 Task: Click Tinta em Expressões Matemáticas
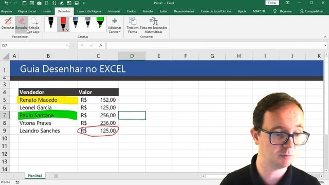153,25
